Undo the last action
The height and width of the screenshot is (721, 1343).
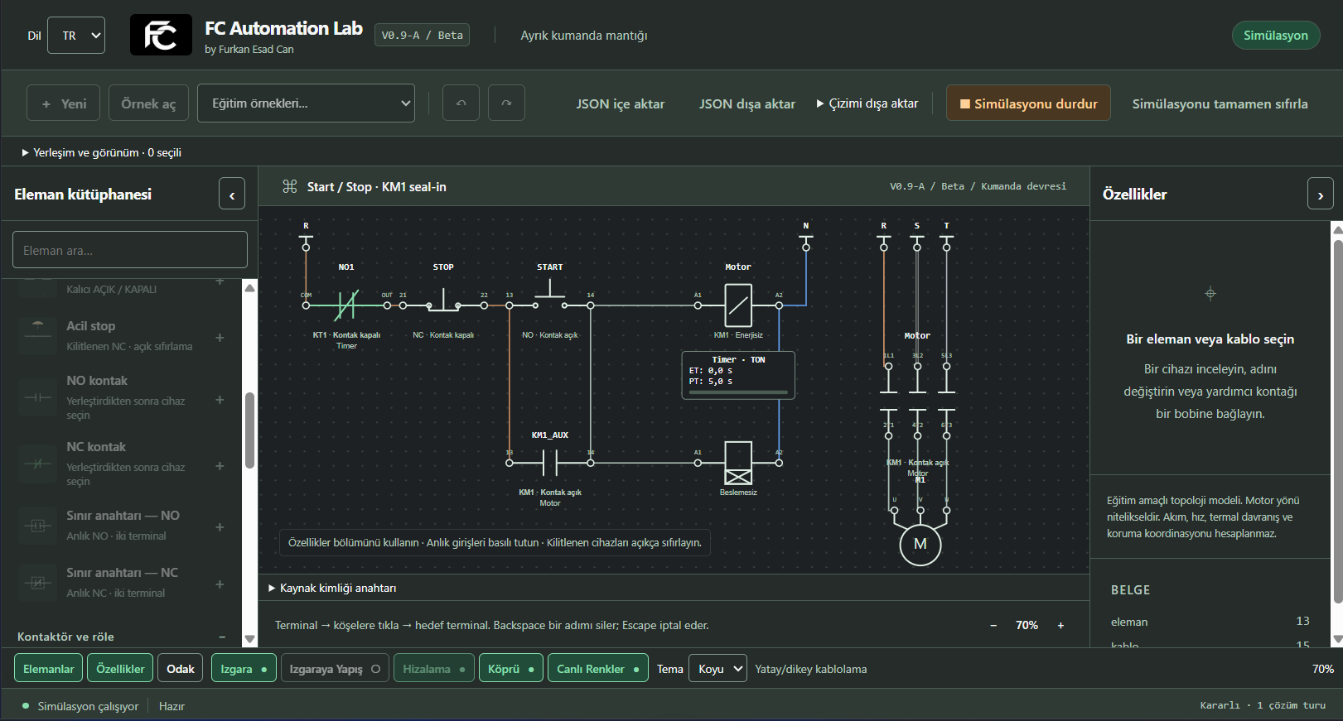pos(461,103)
